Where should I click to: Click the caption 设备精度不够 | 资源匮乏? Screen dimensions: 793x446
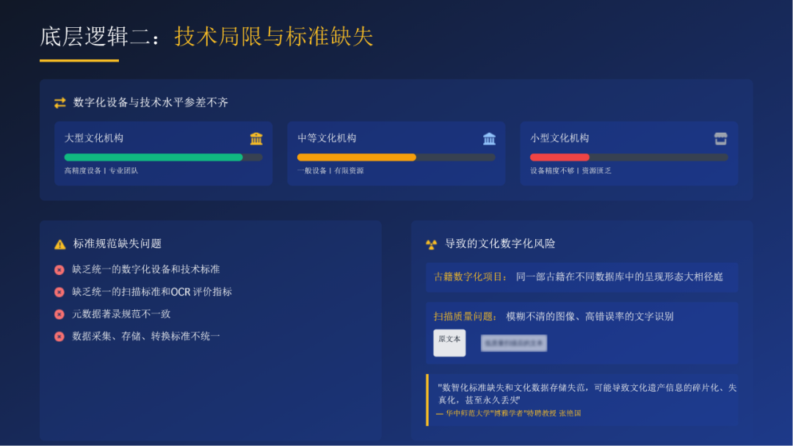(571, 171)
